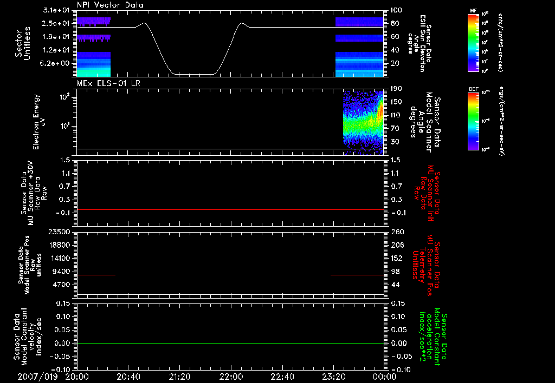Click the '190' scanner angle tick value

[397, 88]
